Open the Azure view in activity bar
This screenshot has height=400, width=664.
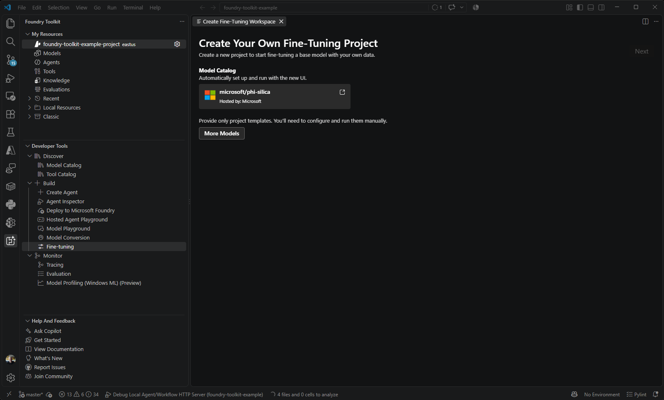(11, 150)
